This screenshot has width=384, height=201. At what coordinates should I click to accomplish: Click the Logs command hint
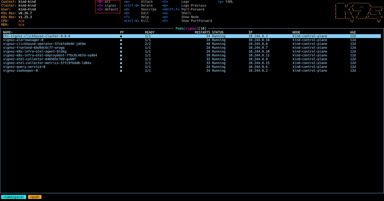176,2
